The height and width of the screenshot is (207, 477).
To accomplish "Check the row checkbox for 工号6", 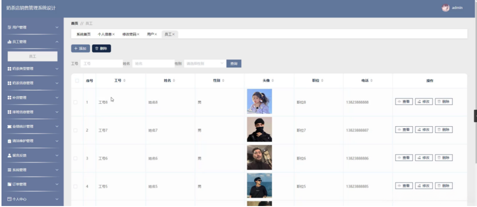I will [x=75, y=158].
